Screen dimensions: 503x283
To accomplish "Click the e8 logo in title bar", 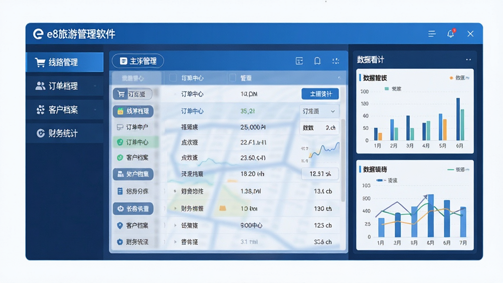I will [x=38, y=34].
